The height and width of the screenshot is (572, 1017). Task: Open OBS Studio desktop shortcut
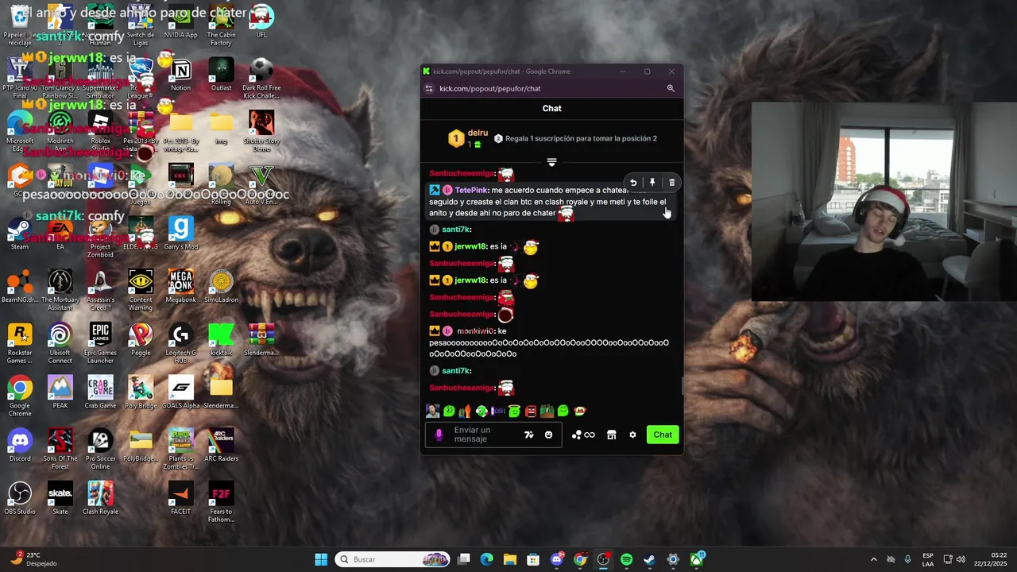[x=20, y=498]
